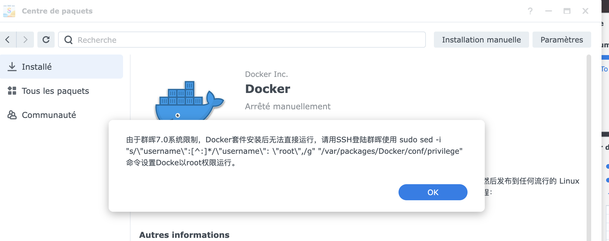Click the Communauté people icon

click(x=12, y=115)
